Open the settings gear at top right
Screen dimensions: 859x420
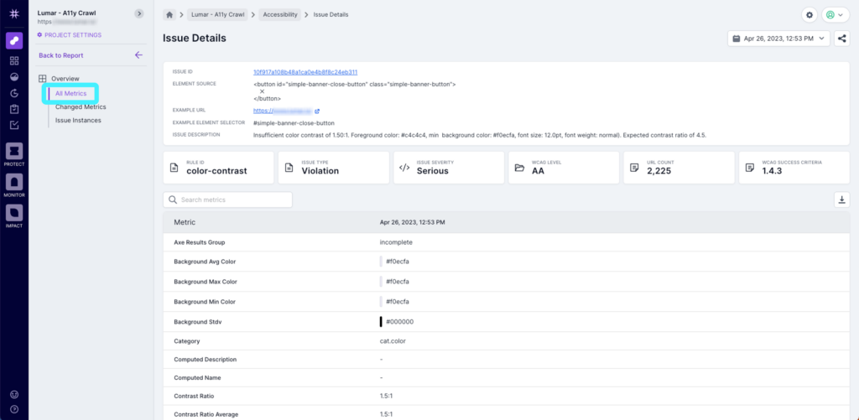click(x=810, y=15)
